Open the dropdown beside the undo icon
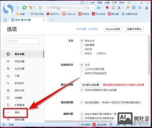 (34, 8)
